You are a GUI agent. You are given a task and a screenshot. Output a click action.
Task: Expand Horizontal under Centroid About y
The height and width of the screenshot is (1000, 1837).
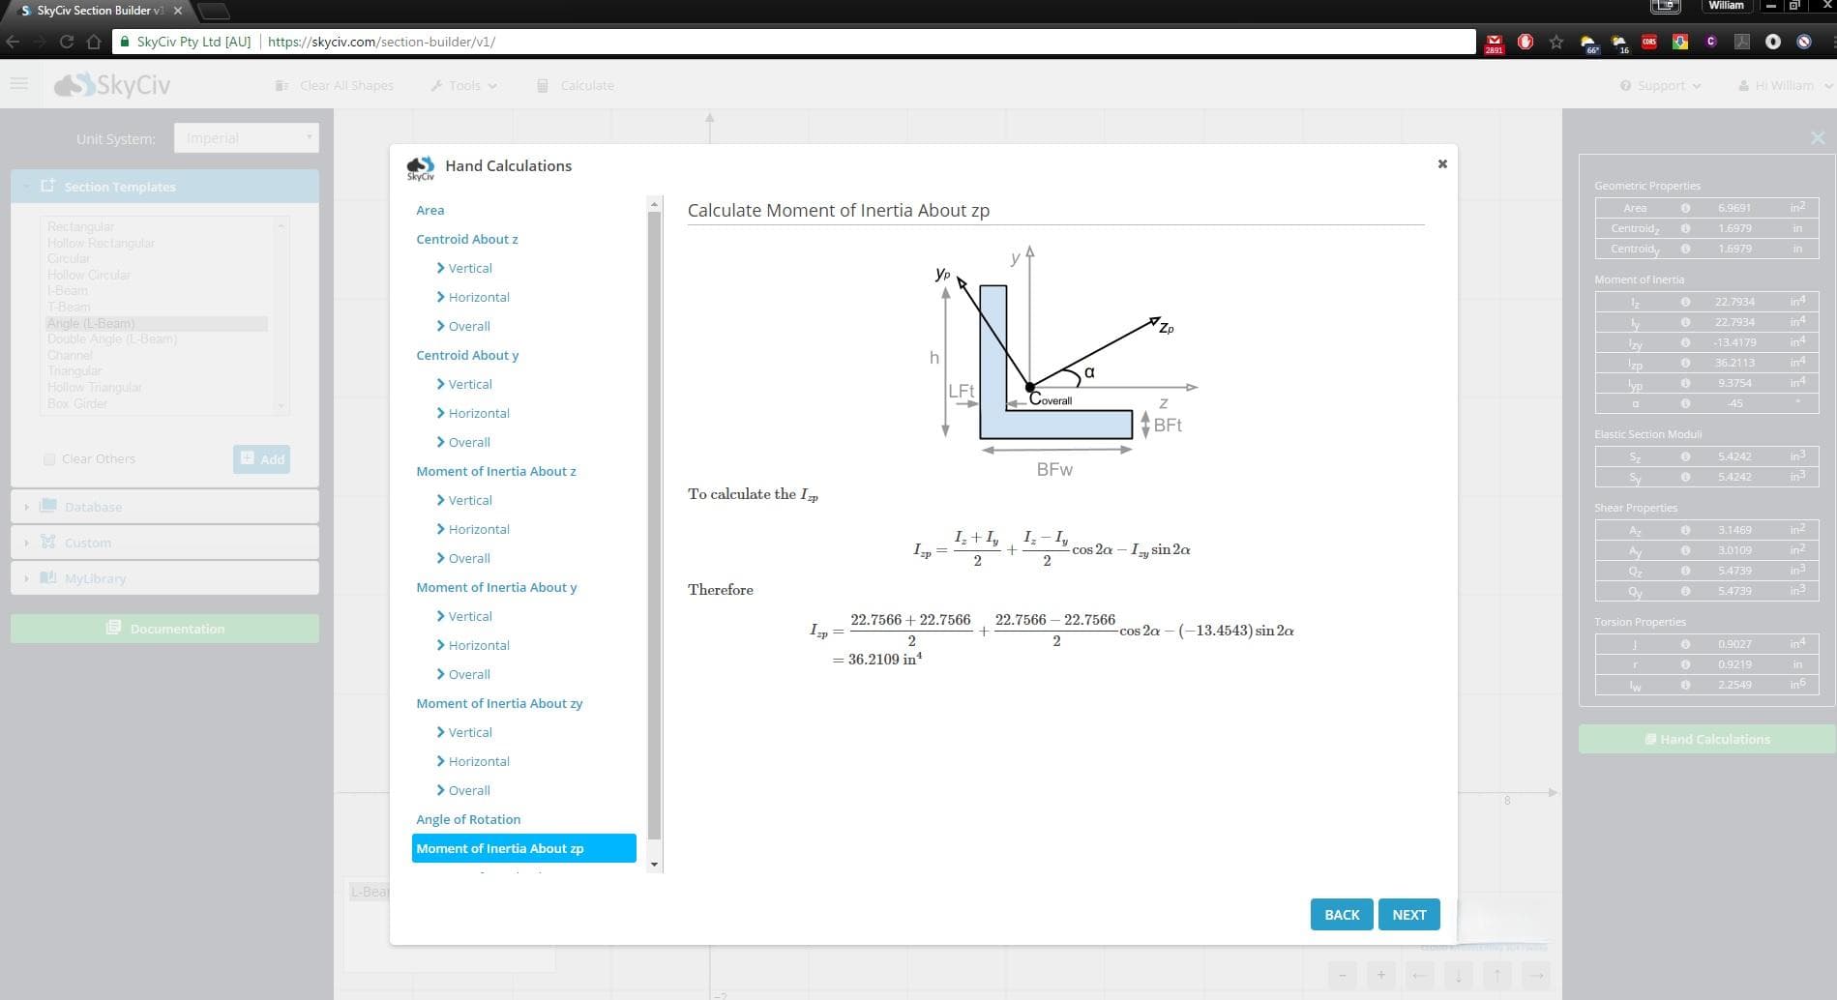[473, 413]
